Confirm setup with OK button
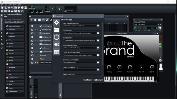The height and width of the screenshot is (99, 177). [x=88, y=80]
